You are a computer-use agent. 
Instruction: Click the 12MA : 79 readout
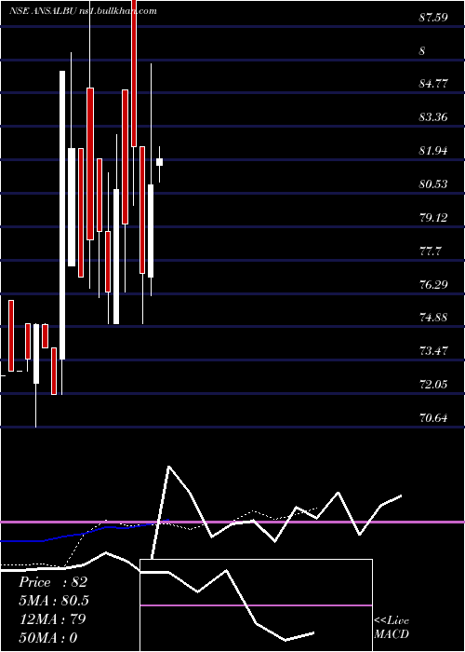(x=52, y=619)
